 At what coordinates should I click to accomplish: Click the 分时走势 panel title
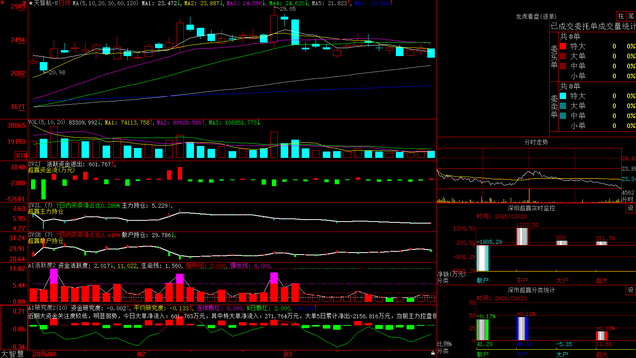click(536, 142)
